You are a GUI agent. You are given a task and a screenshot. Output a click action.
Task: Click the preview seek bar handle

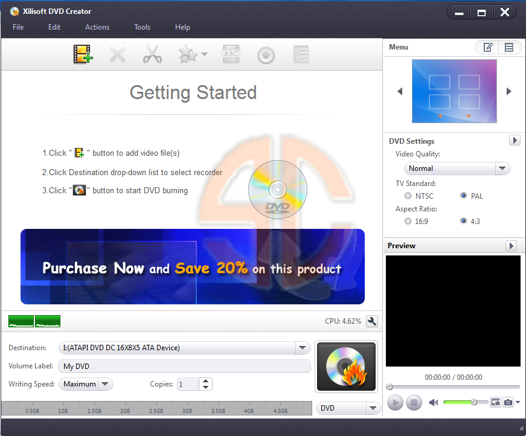pos(389,387)
